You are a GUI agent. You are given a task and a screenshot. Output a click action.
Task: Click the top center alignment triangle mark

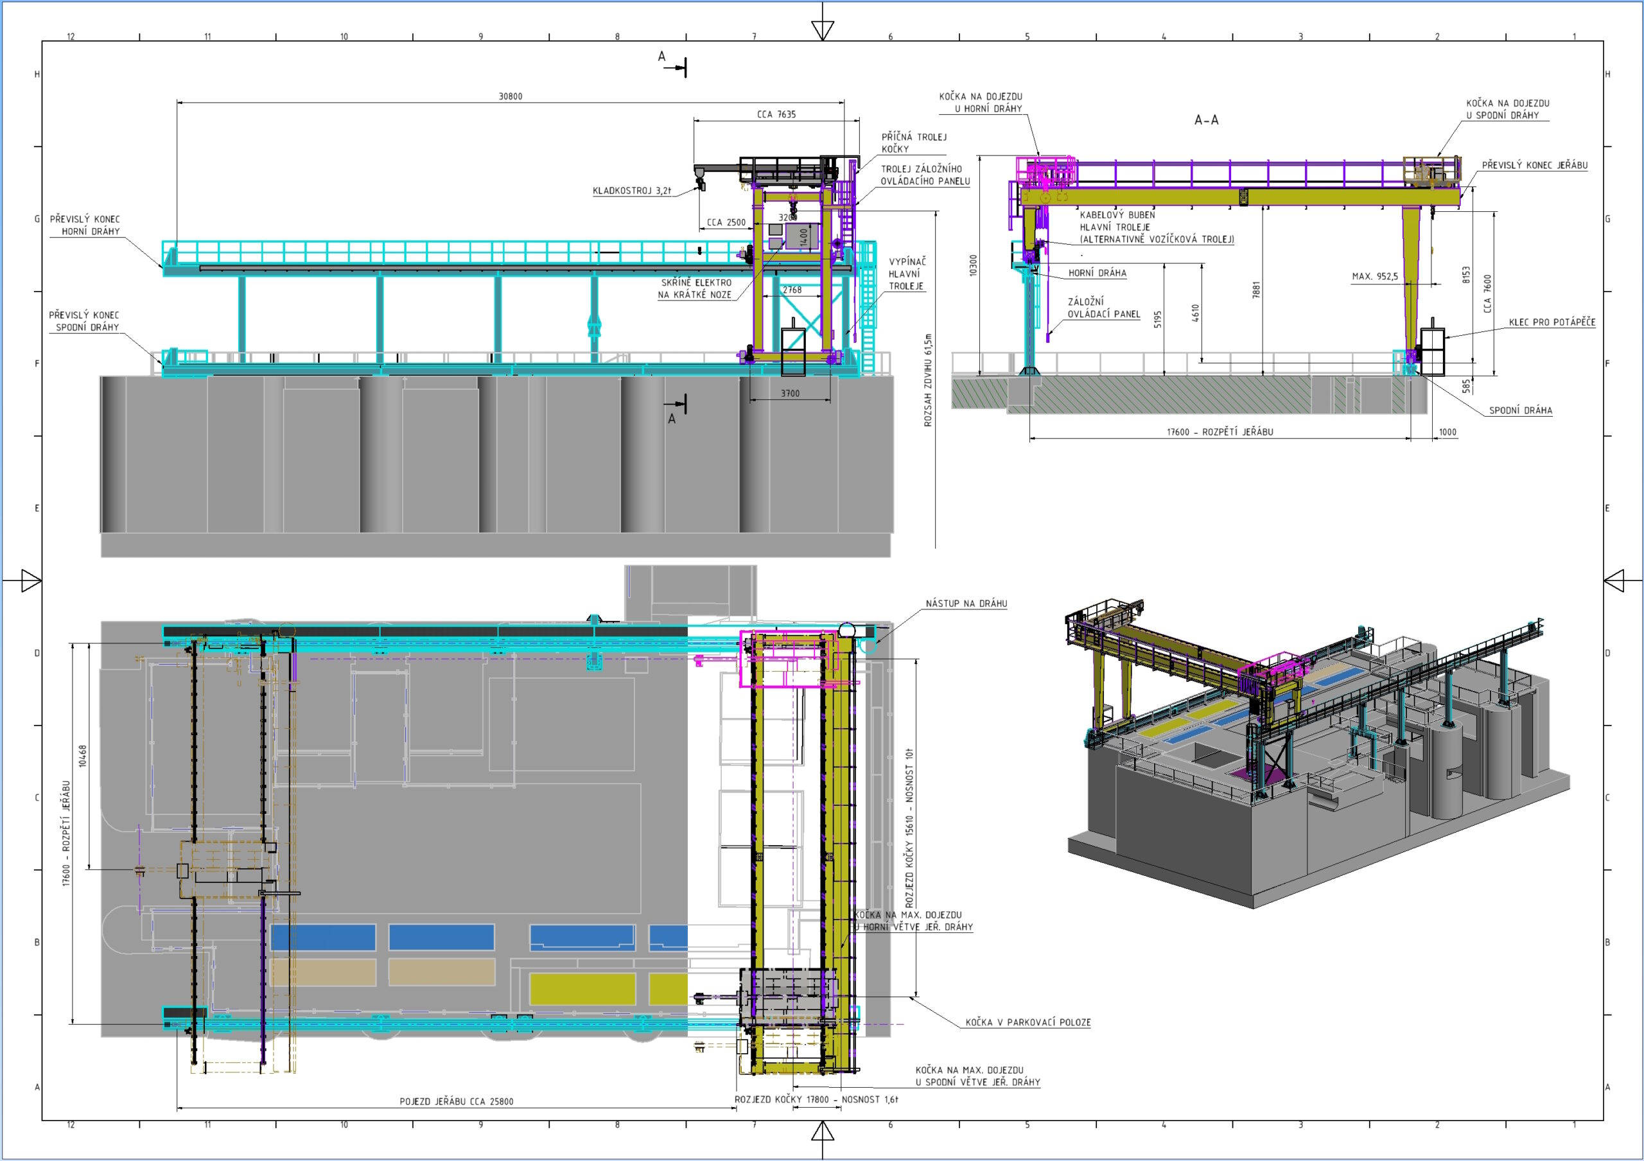[822, 30]
